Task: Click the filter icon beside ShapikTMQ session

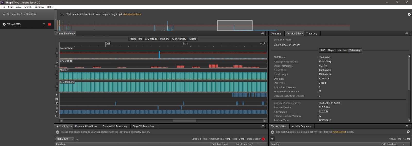Action: 44,24
